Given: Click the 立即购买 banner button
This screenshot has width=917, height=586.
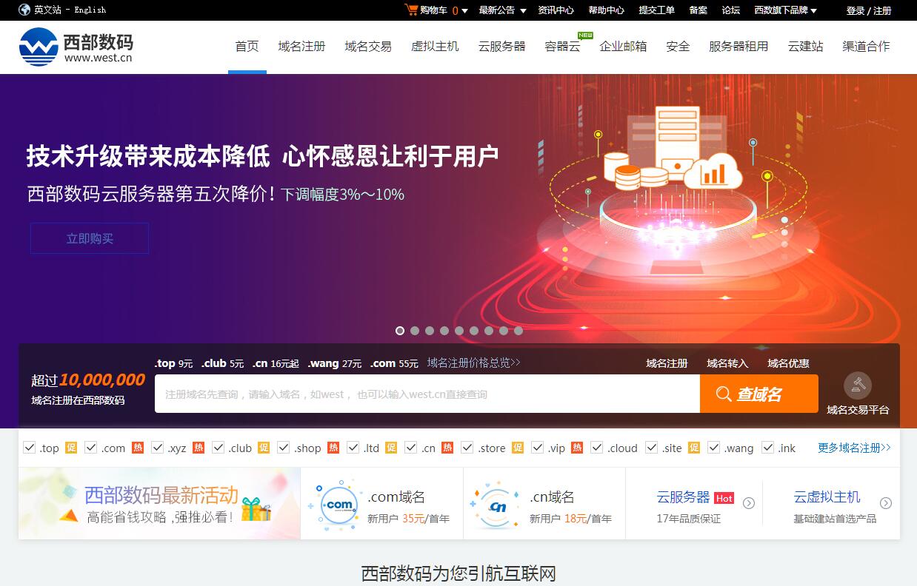Looking at the screenshot, I should (x=90, y=239).
